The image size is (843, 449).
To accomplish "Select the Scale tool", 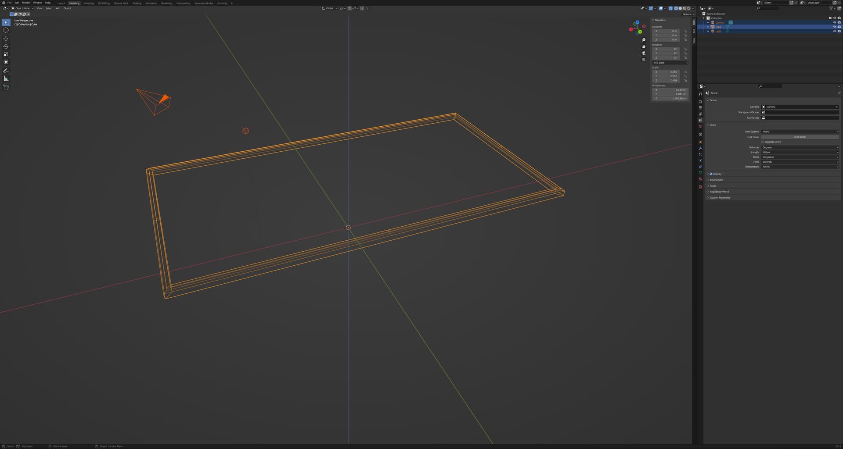I will click(x=6, y=54).
